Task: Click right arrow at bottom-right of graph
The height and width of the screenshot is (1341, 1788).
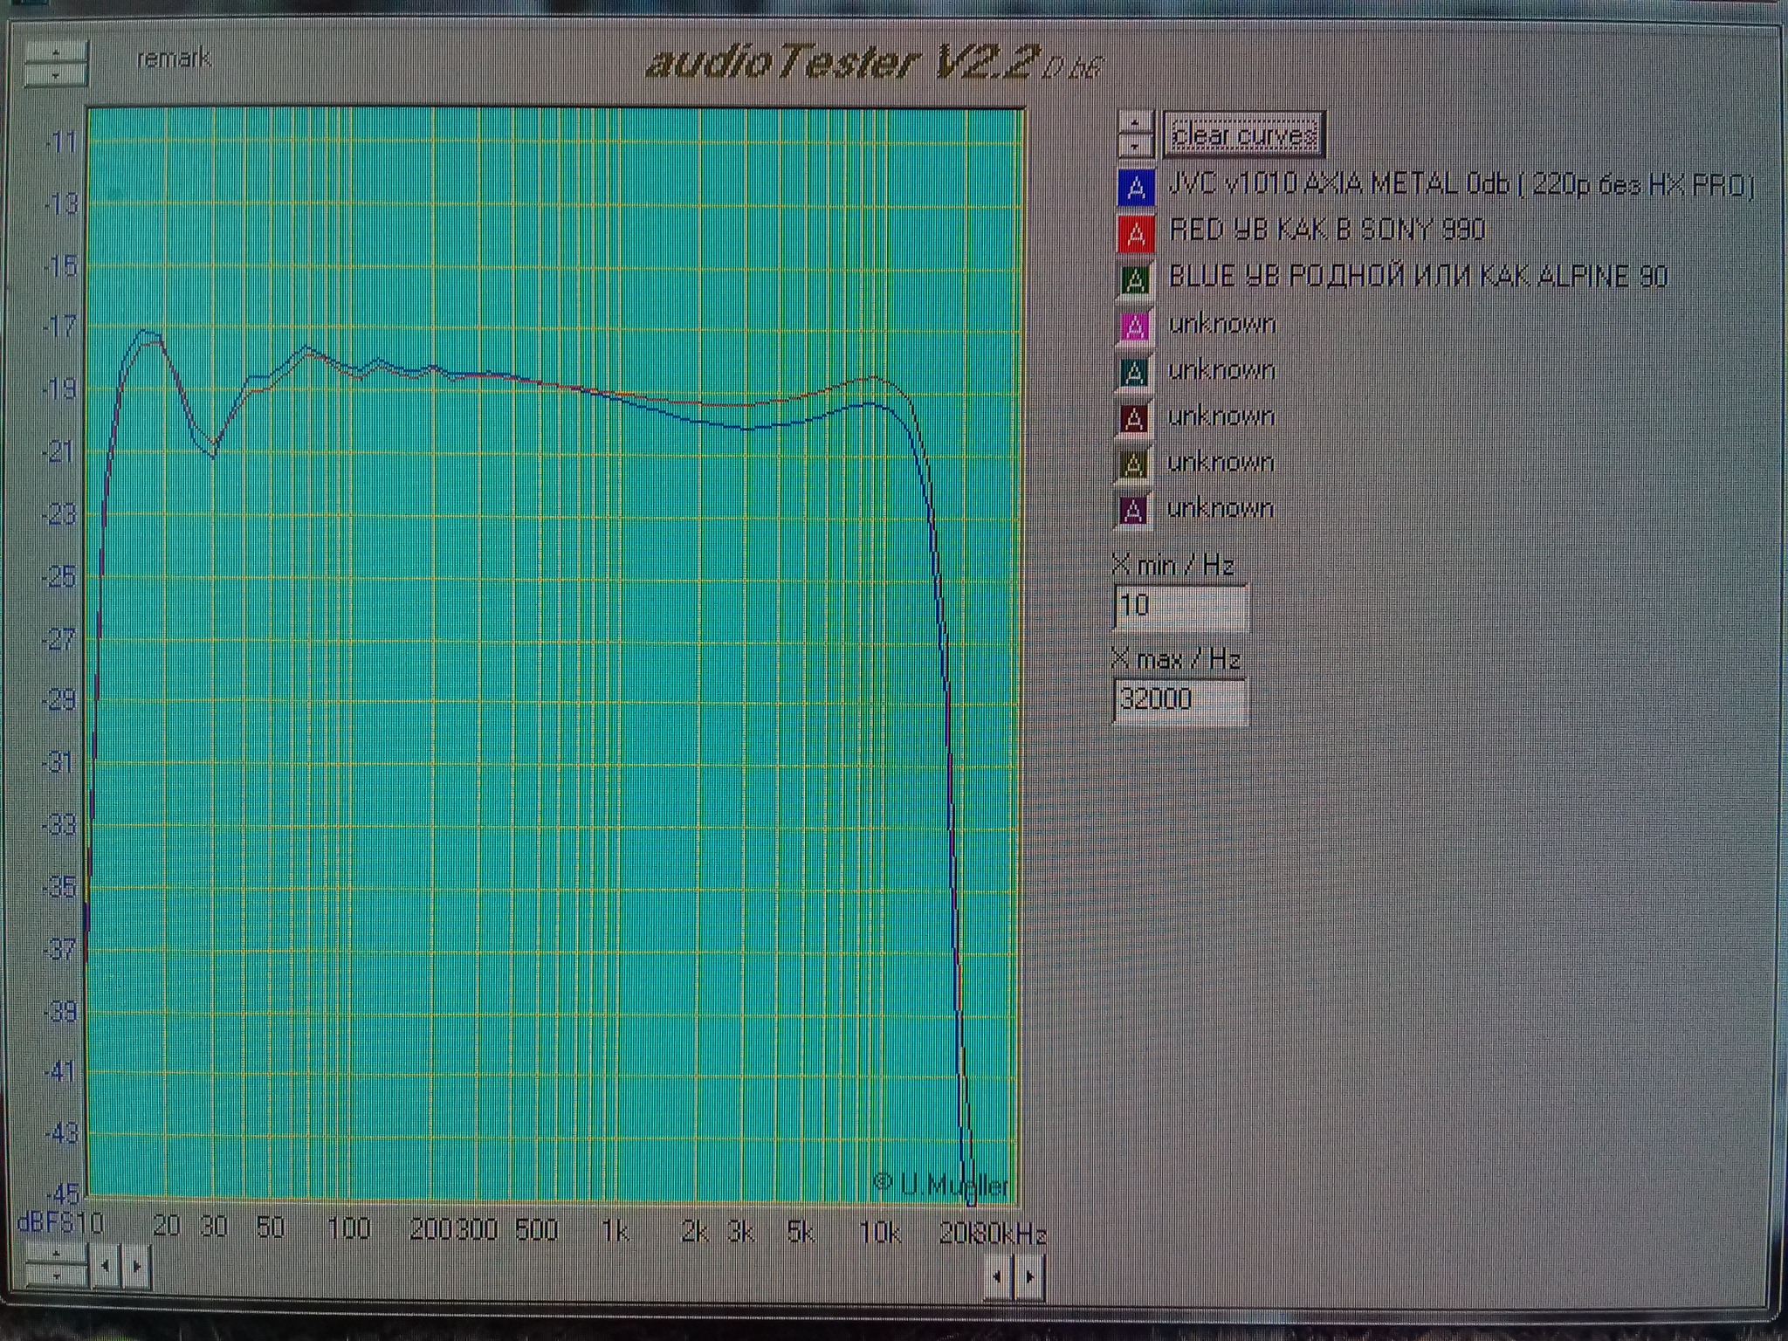Action: (x=1029, y=1277)
